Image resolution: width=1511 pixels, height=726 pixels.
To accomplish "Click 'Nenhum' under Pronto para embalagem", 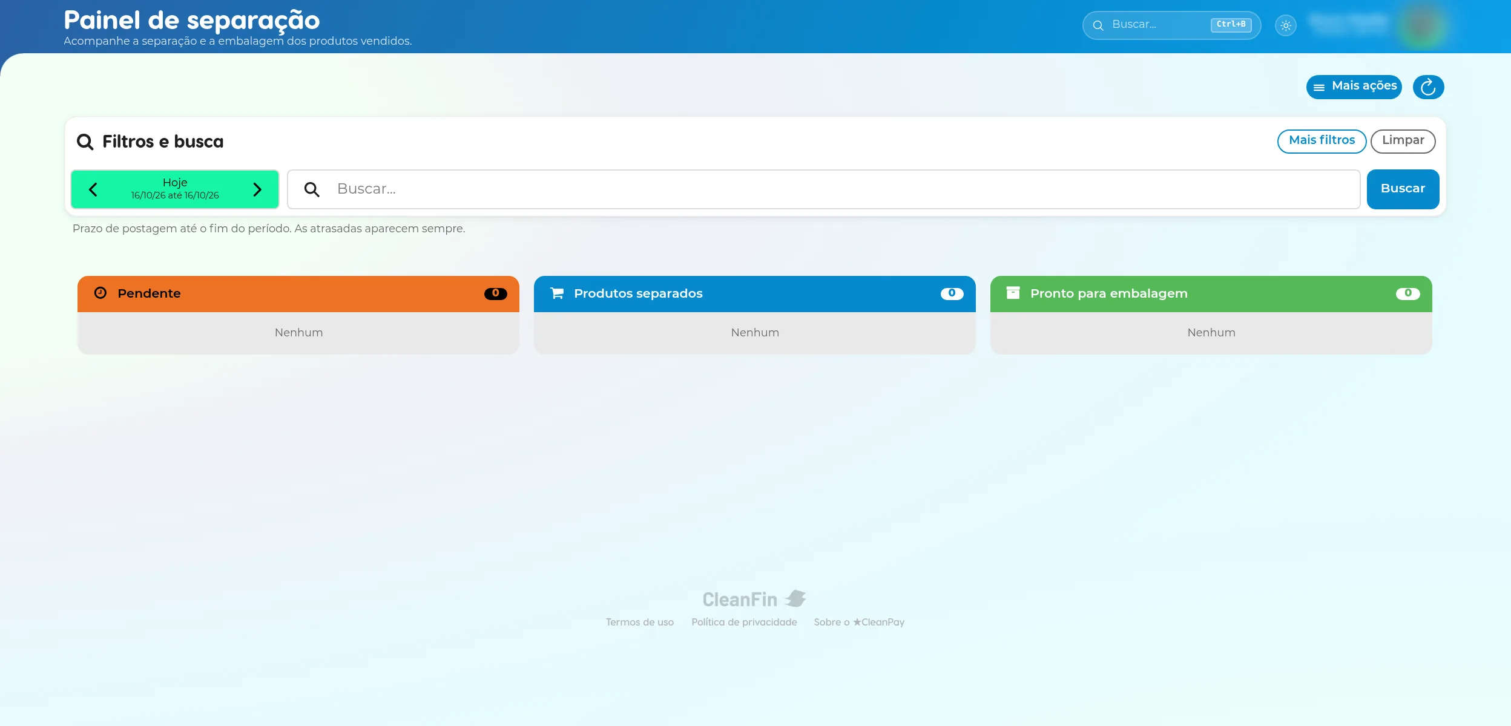I will pos(1211,333).
